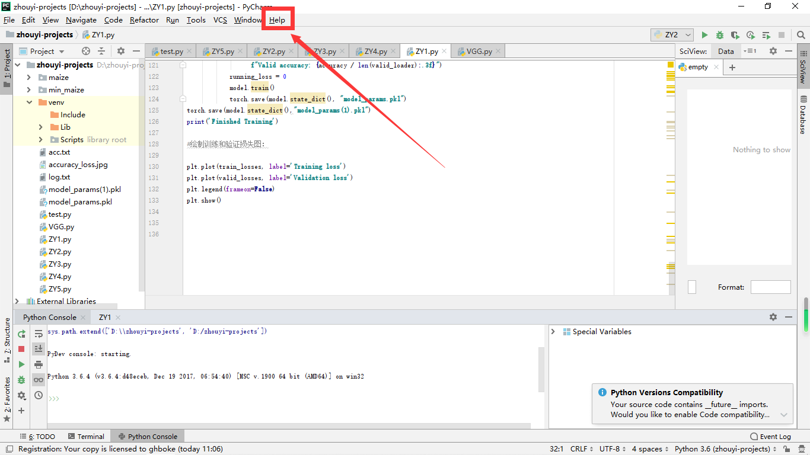The width and height of the screenshot is (810, 455).
Task: Expand the Scripts library root folder
Action: point(40,139)
